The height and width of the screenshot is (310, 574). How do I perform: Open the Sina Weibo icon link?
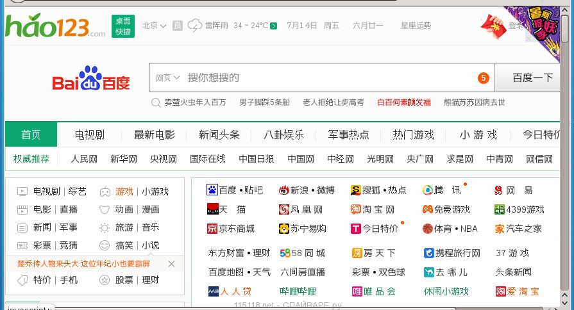[x=284, y=190]
